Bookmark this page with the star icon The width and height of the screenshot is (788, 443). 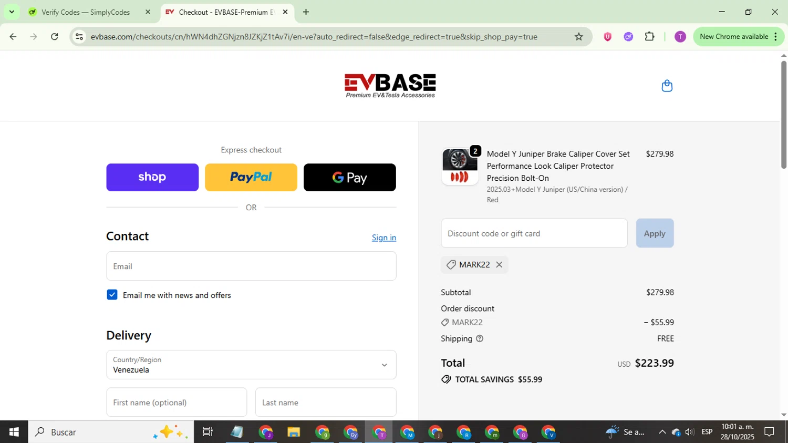[x=578, y=37]
